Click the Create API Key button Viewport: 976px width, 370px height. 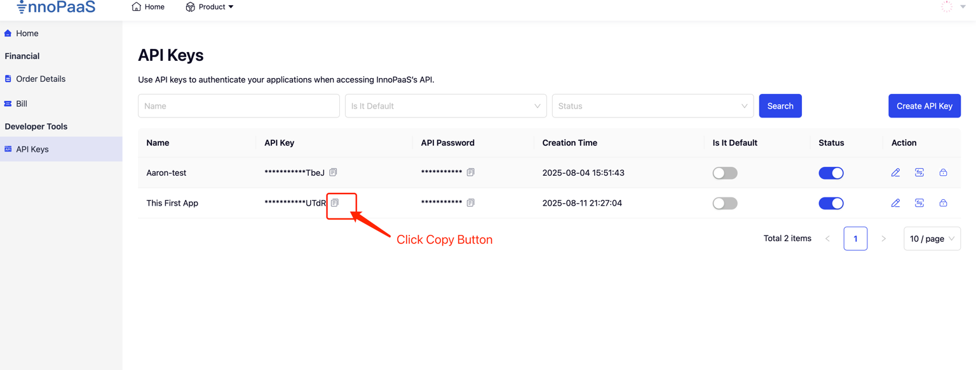click(924, 106)
